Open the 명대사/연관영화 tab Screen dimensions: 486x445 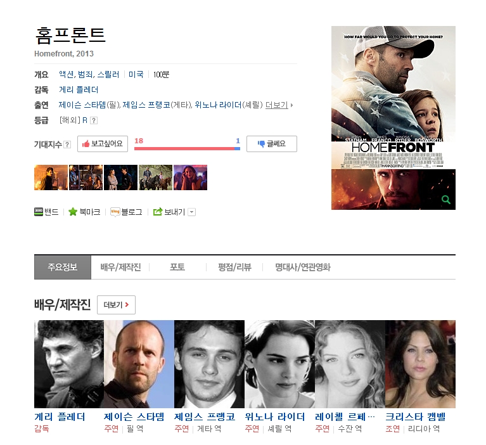[303, 267]
